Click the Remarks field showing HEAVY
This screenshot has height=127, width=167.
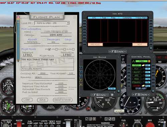(55, 77)
